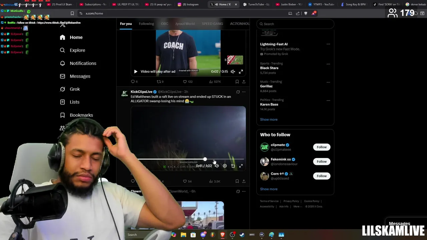Switch to SPEED GANG tab
Viewport: 427px width, 240px height.
212,24
